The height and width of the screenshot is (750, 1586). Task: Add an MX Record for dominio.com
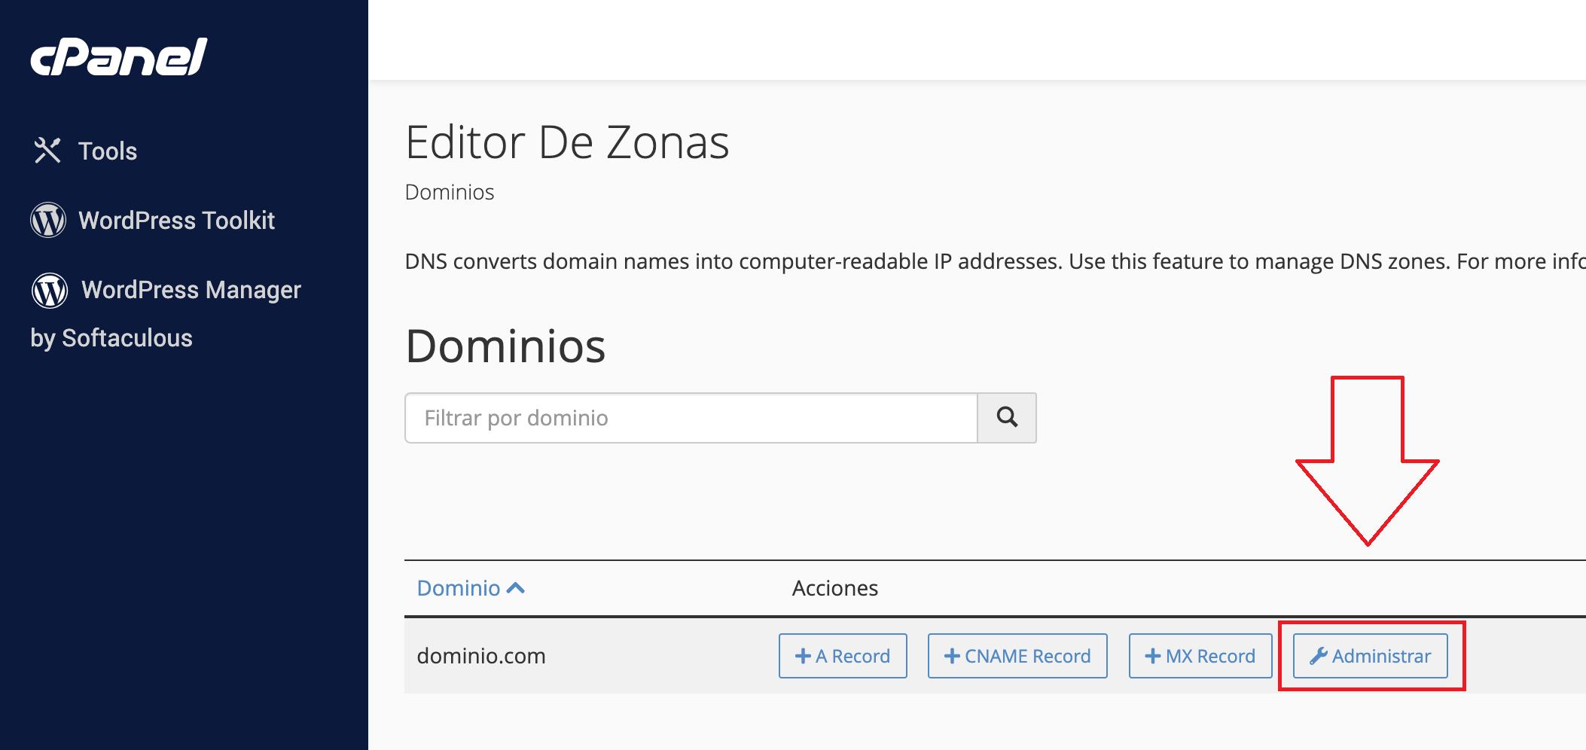[1200, 656]
